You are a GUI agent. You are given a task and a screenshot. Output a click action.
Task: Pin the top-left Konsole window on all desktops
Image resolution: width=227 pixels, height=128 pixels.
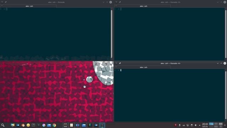[x=6, y=2]
